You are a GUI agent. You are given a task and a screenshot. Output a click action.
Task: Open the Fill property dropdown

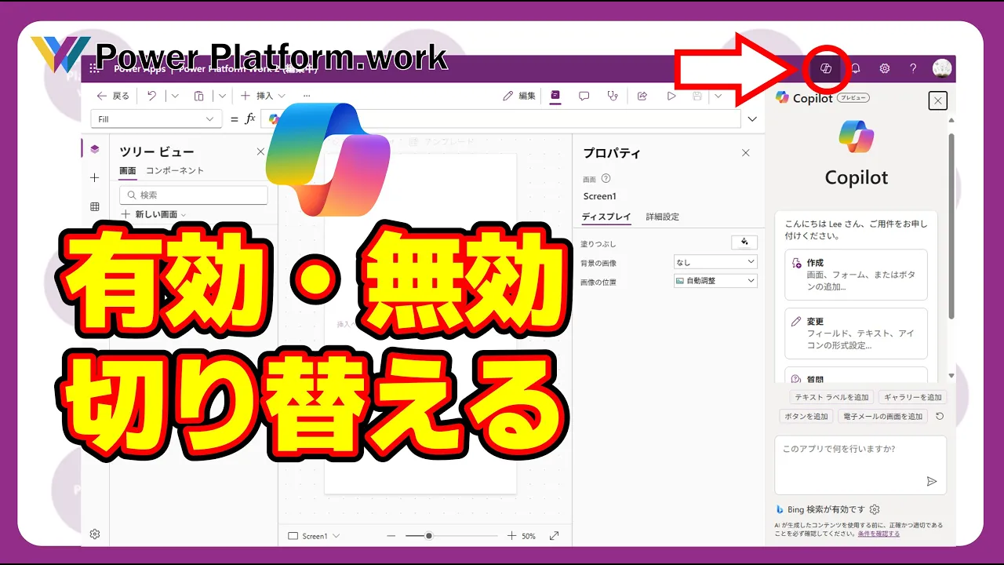157,118
